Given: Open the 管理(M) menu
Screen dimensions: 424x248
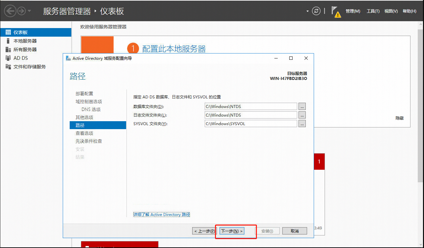Looking at the screenshot, I should tap(353, 11).
